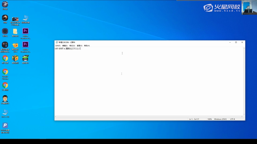Select the Google Chrome desktop shortcut
257x144 pixels.
pos(5,72)
